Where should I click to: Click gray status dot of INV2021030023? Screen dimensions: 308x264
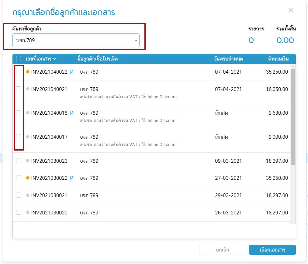coord(28,161)
